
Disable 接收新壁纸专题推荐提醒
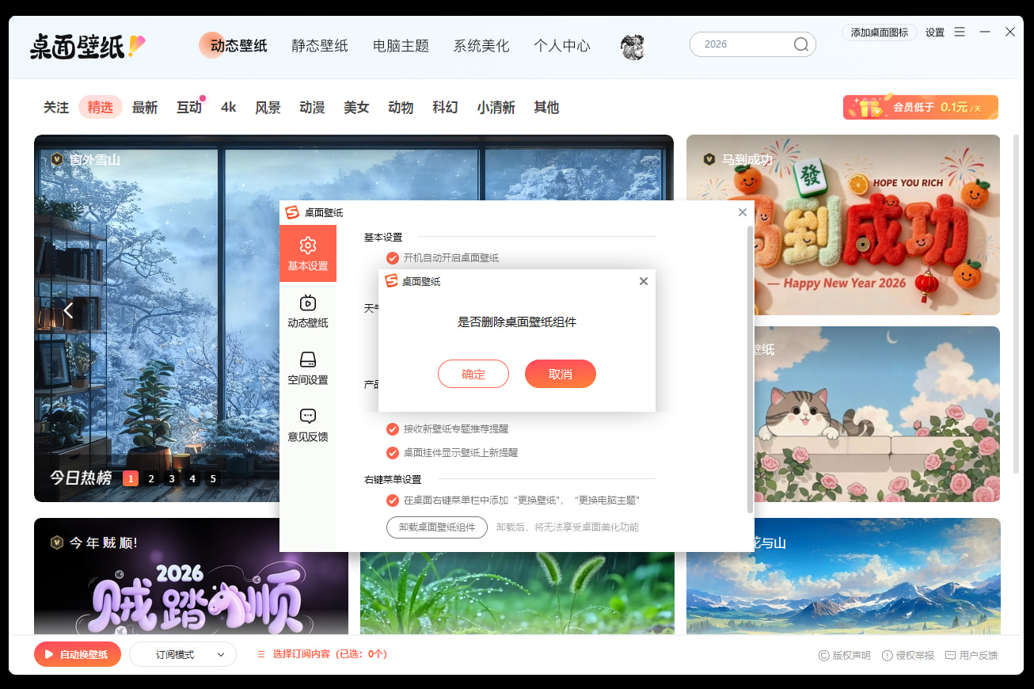coord(393,428)
